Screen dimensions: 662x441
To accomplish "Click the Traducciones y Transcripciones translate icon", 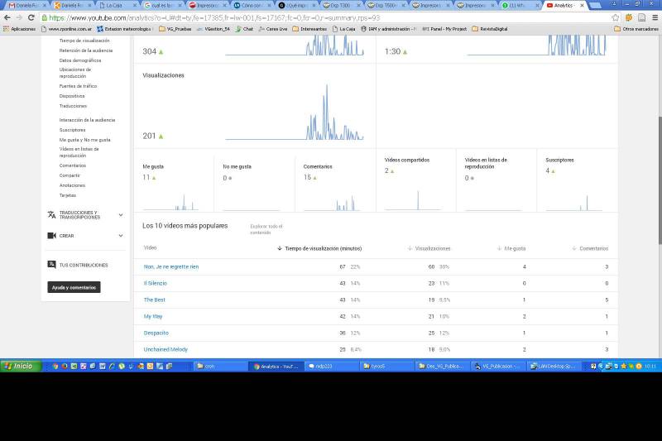I will pos(51,215).
